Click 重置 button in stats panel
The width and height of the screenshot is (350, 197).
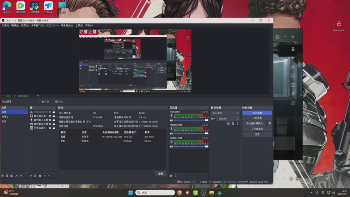161,173
